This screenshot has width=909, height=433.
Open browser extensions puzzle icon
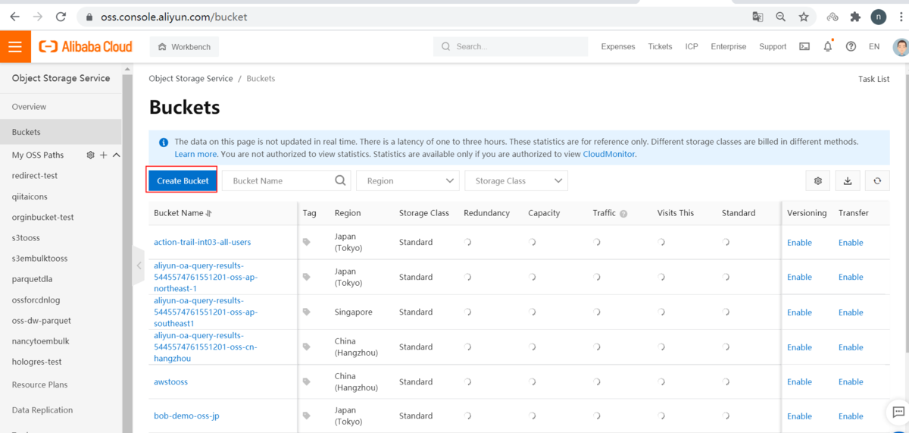[855, 17]
